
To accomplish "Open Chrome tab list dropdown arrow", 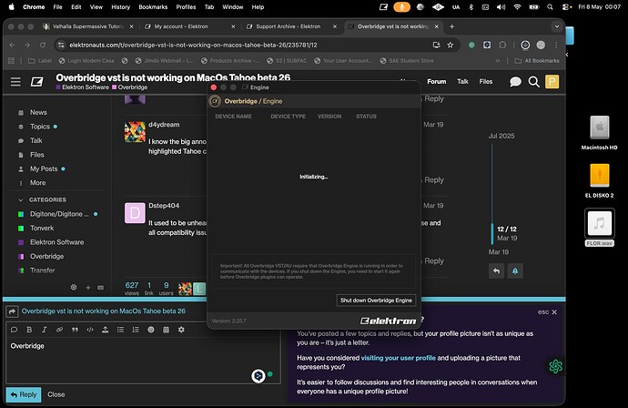I will (557, 26).
